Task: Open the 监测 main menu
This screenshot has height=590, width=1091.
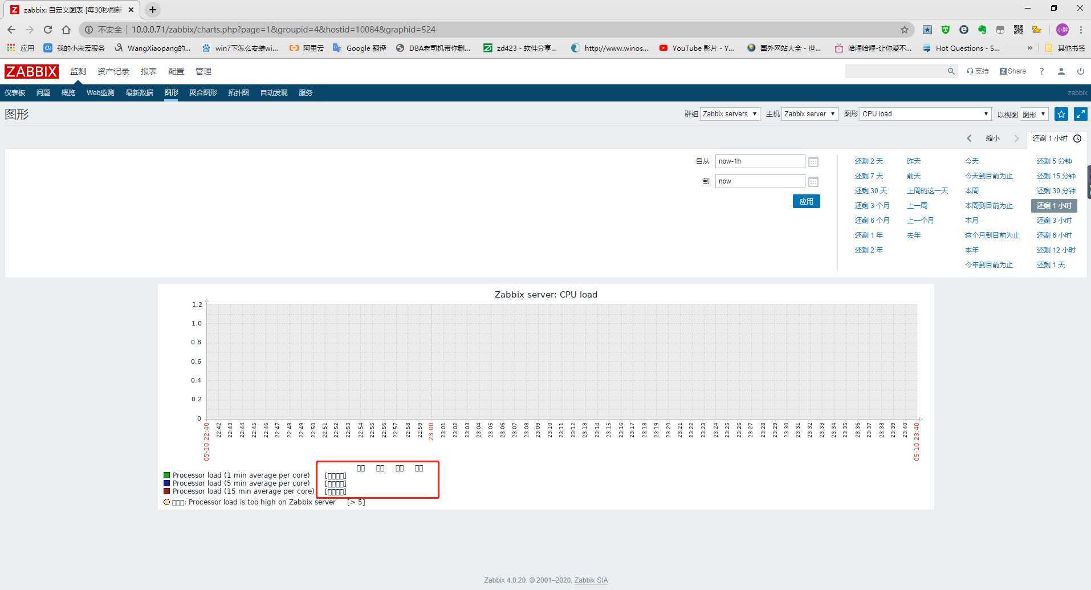Action: pos(78,71)
